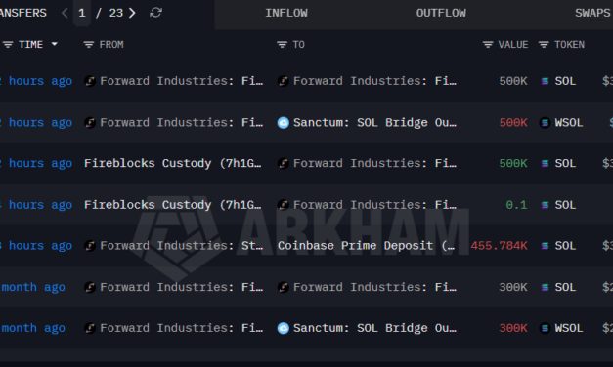The height and width of the screenshot is (367, 613).
Task: Open Sanctum SOL Bridge in 500K WSOL row
Action: click(x=374, y=123)
